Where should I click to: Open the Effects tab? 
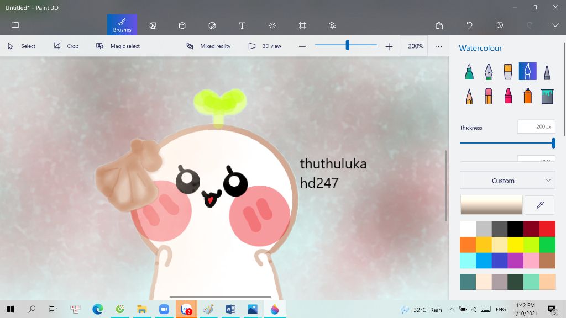tap(272, 25)
